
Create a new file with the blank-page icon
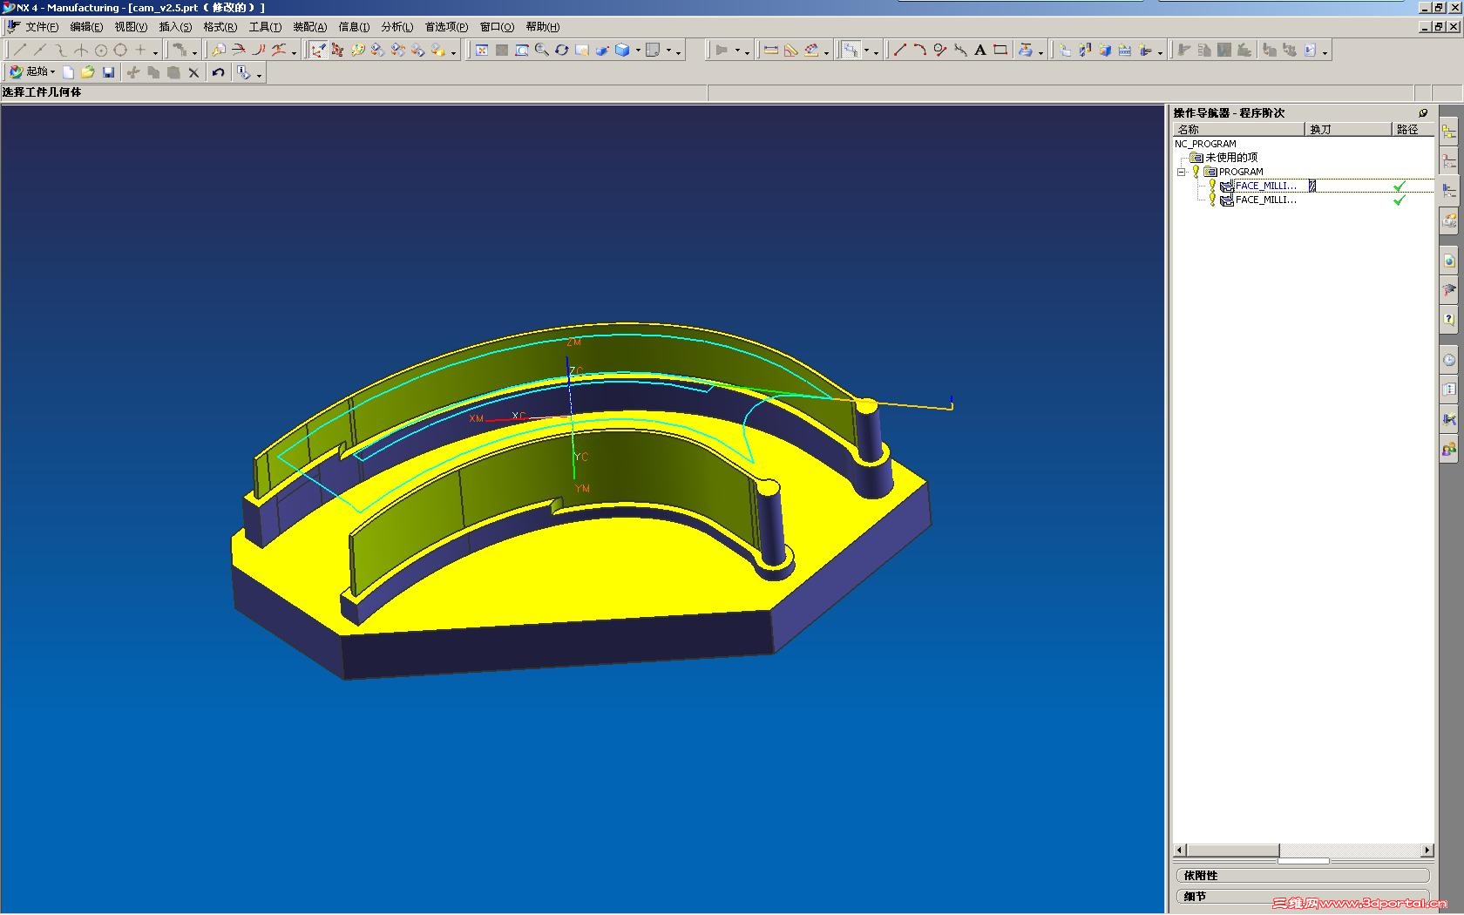(68, 72)
